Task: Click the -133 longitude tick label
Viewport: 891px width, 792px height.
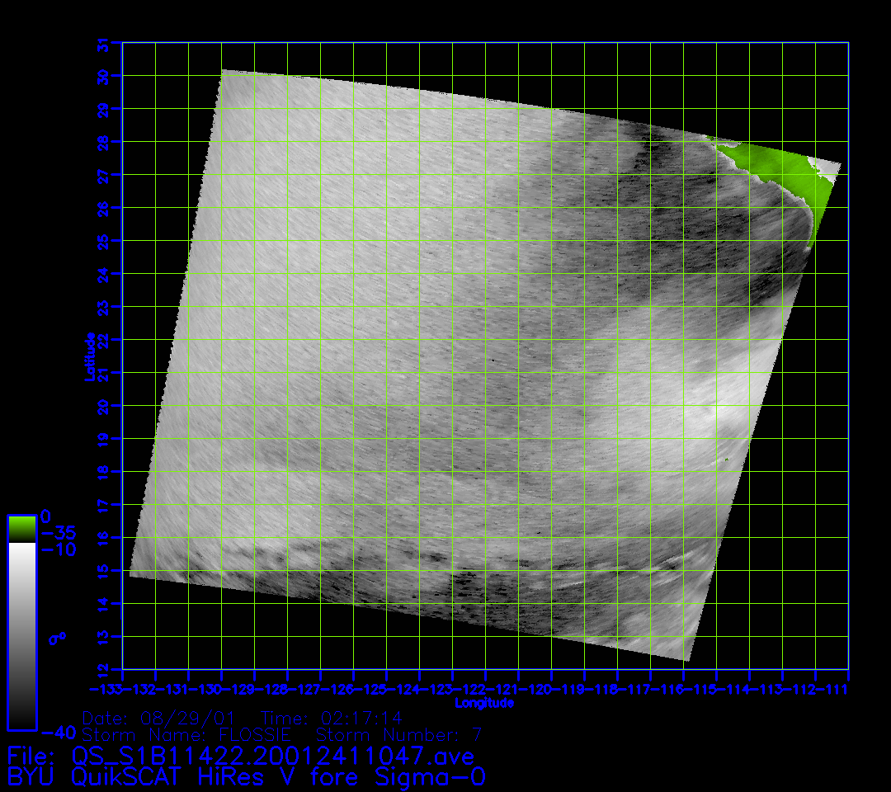Action: pyautogui.click(x=106, y=688)
